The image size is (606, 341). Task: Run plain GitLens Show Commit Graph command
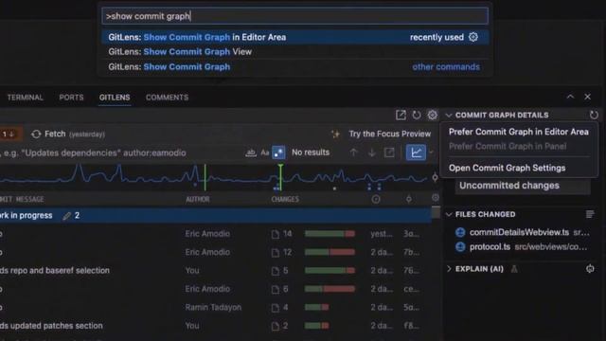[294, 66]
